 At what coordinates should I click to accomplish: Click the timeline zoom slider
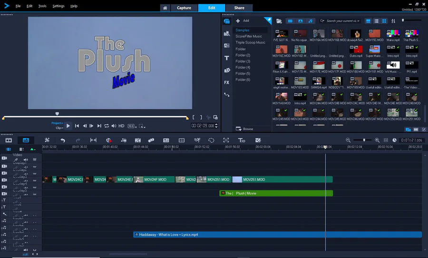[364, 140]
